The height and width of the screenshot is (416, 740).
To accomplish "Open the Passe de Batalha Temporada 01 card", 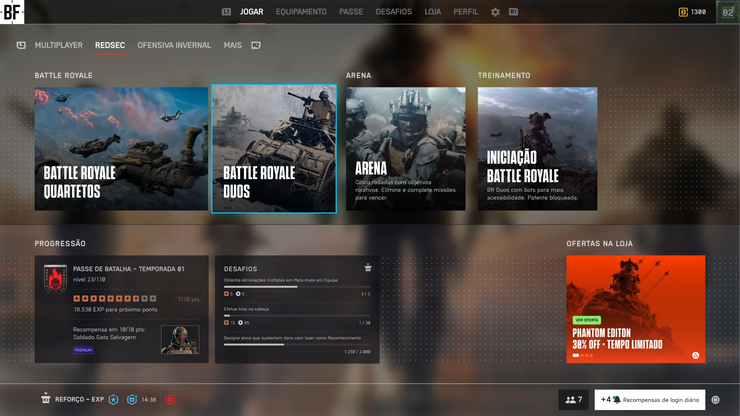I will (x=121, y=309).
